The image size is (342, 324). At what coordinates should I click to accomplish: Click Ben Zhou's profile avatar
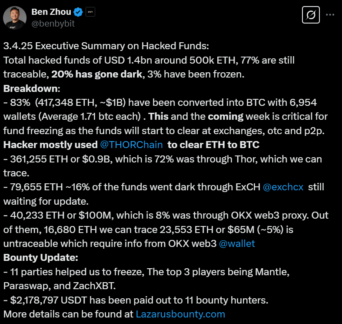click(x=14, y=17)
